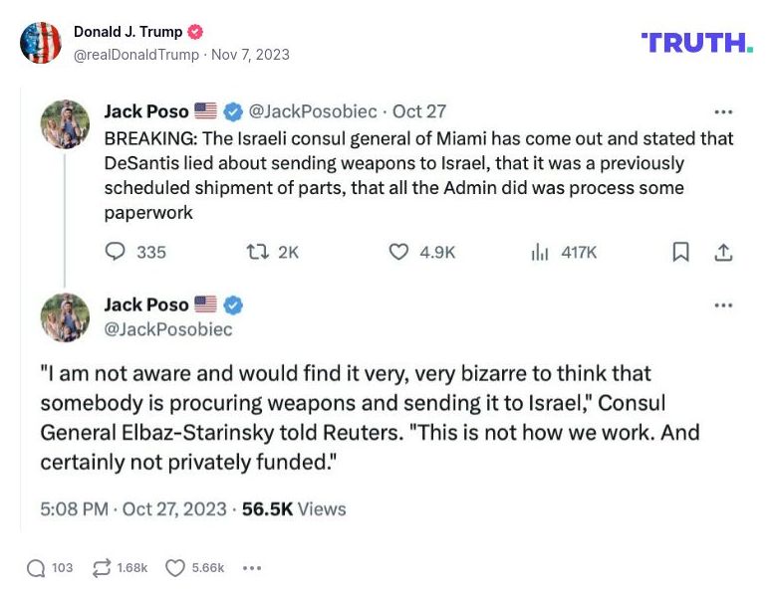The width and height of the screenshot is (774, 598).
Task: Click the views chart icon showing 417K
Action: coord(540,252)
